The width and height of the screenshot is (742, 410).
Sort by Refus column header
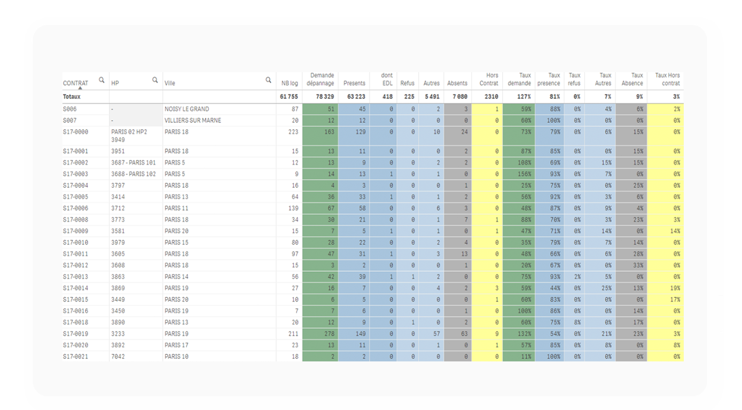point(407,83)
